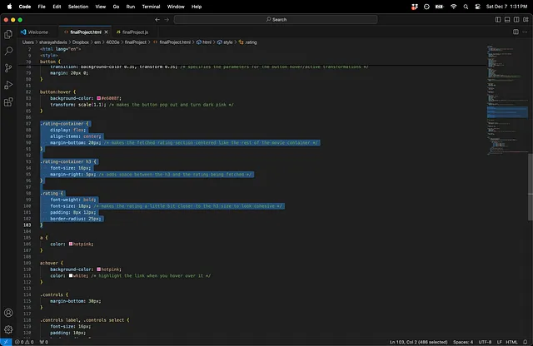
Task: Expand the .rating breadcrumb symbol
Action: click(248, 41)
